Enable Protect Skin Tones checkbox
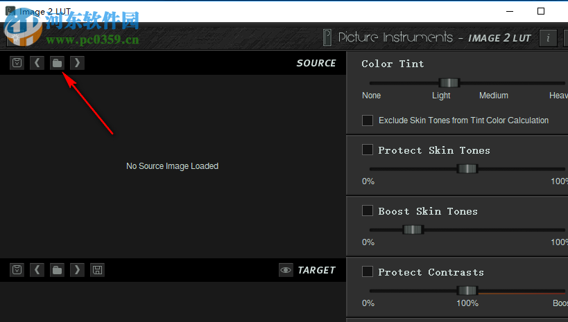 pos(368,150)
